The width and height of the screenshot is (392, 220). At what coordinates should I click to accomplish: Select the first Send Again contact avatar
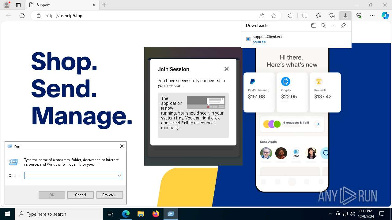266,153
